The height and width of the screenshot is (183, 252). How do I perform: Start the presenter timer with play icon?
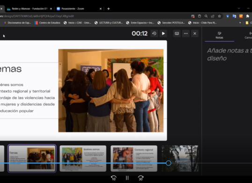point(163,34)
